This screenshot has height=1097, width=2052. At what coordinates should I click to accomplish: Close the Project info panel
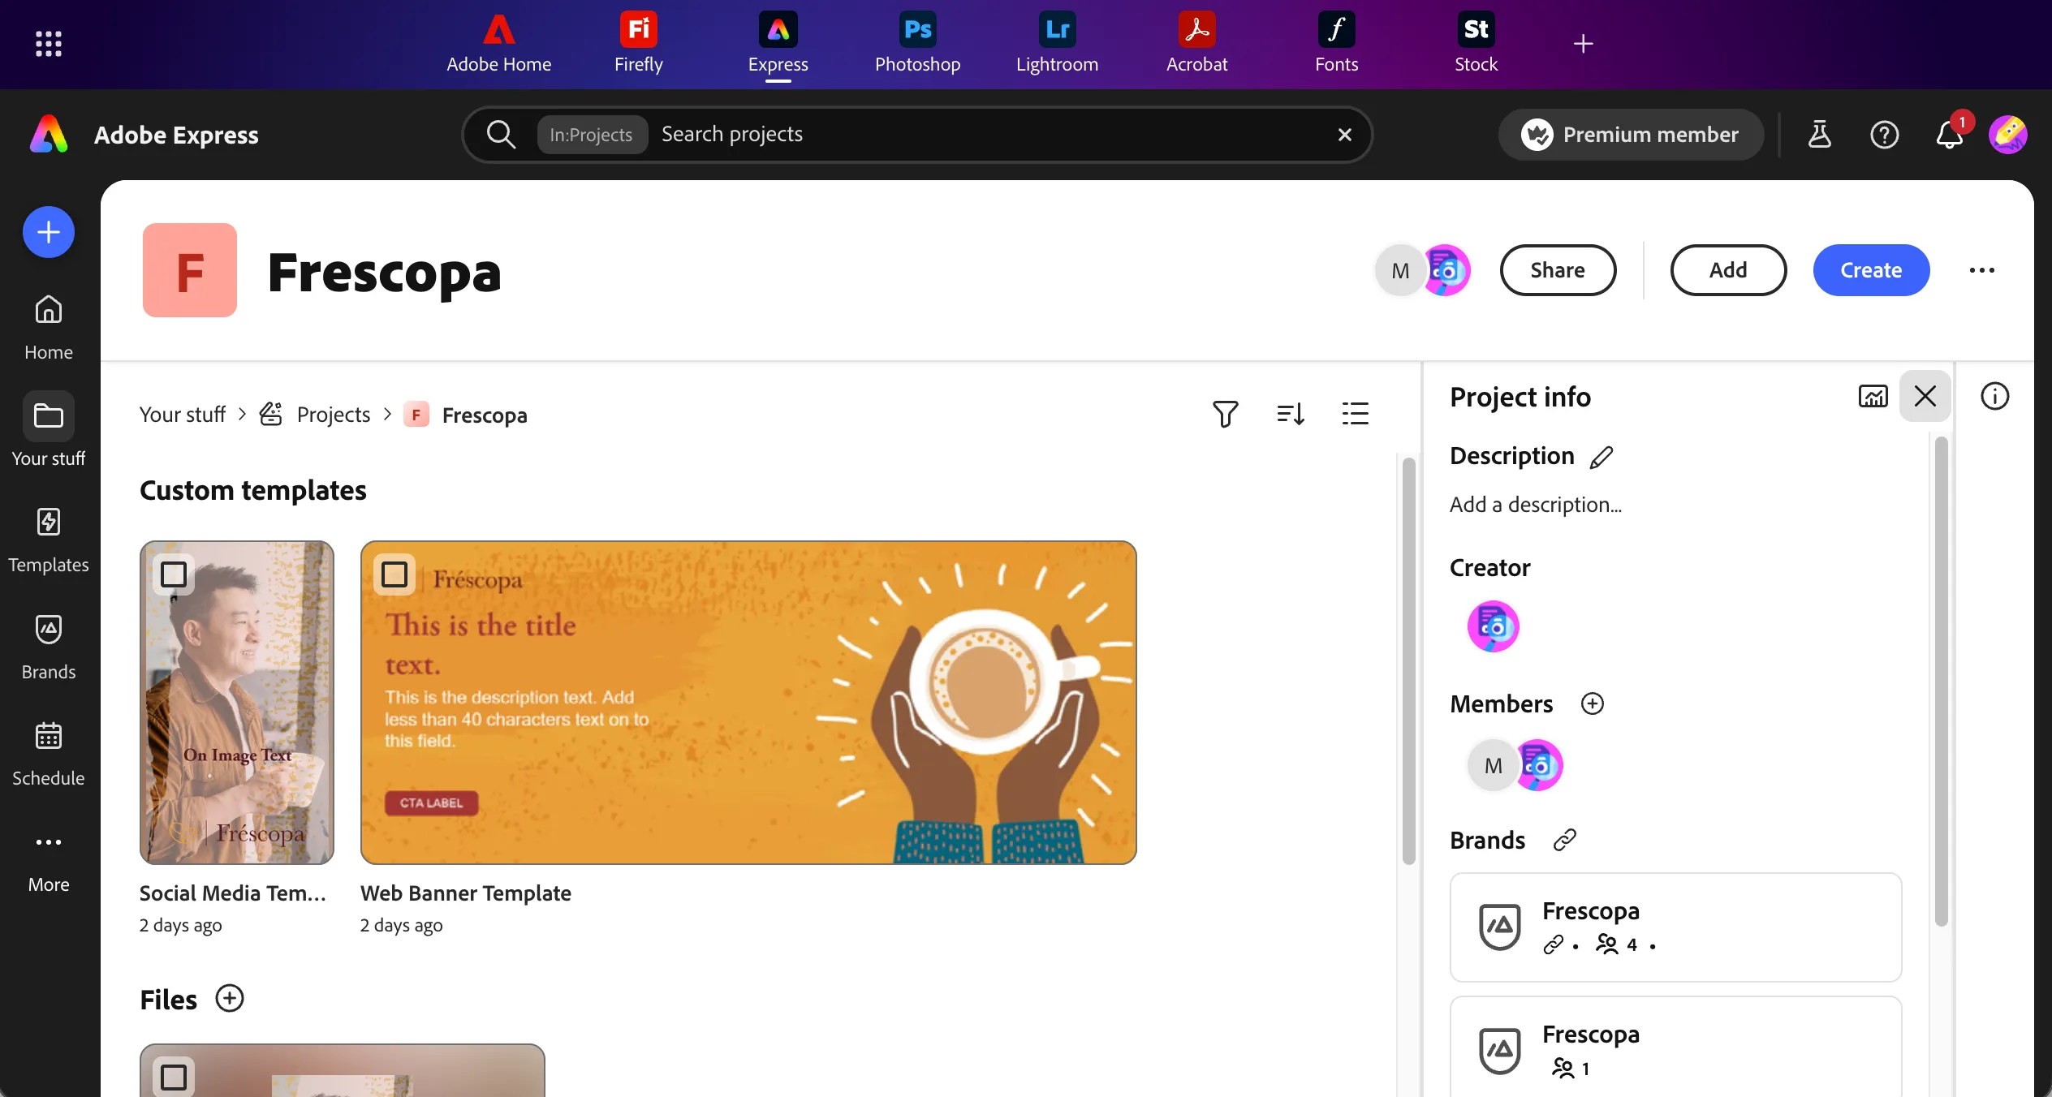1925,396
